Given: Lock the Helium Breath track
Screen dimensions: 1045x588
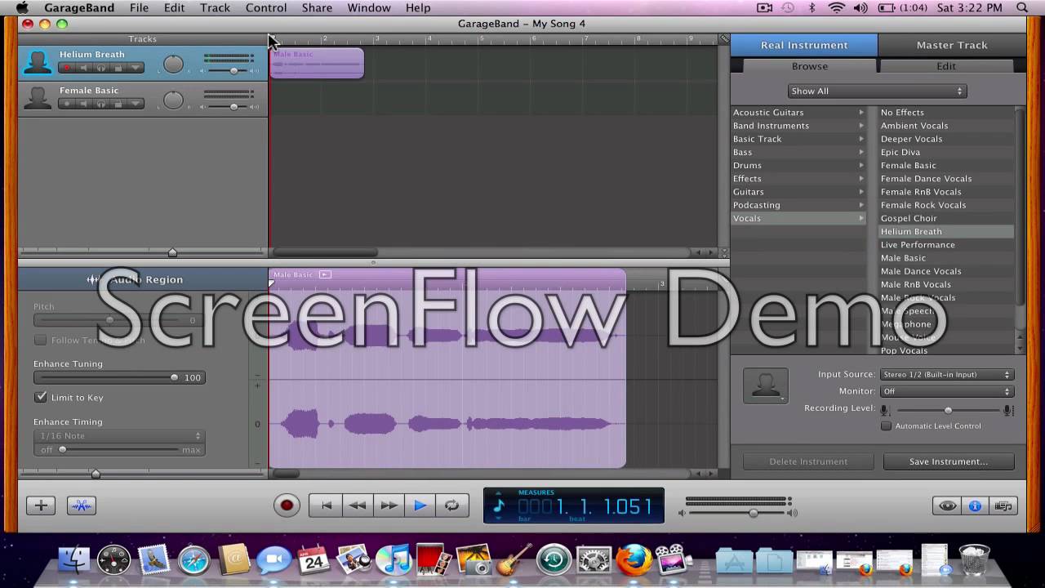Looking at the screenshot, I should (x=118, y=68).
